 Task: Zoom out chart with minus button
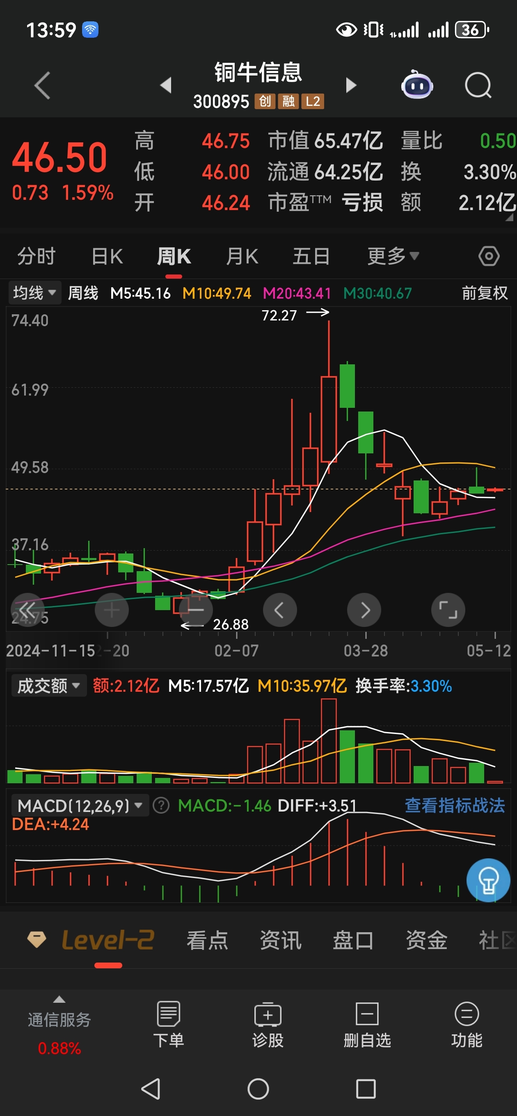[x=196, y=610]
